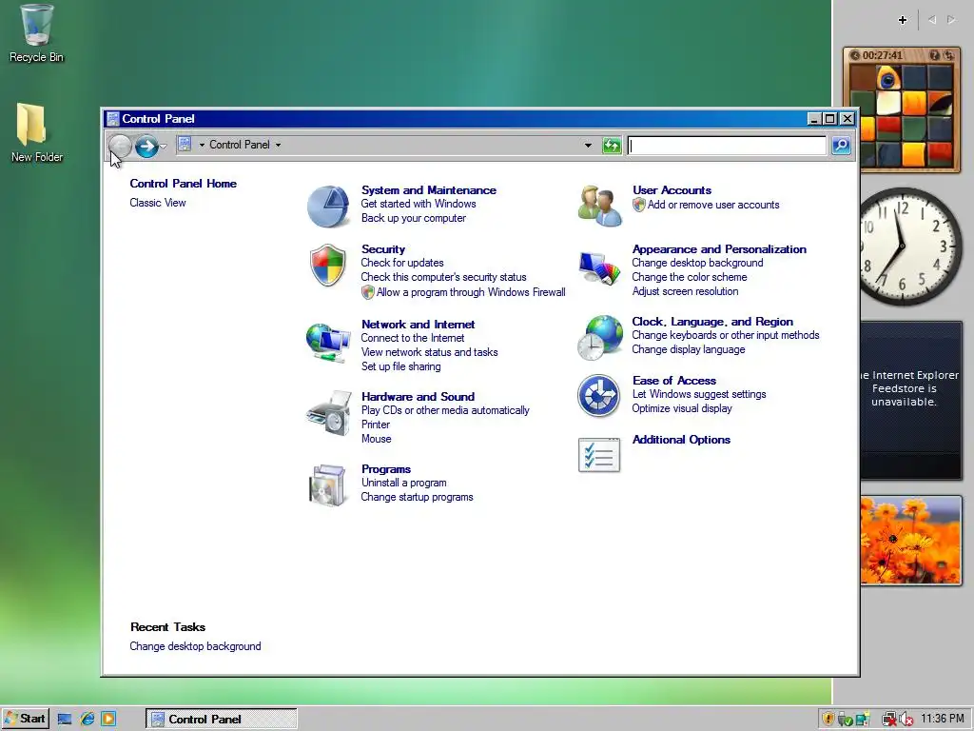Open the Security shield category icon
The width and height of the screenshot is (974, 731).
click(328, 265)
